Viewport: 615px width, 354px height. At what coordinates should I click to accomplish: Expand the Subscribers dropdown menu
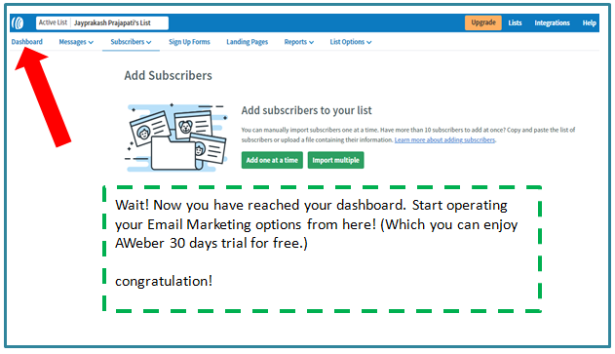[x=131, y=42]
